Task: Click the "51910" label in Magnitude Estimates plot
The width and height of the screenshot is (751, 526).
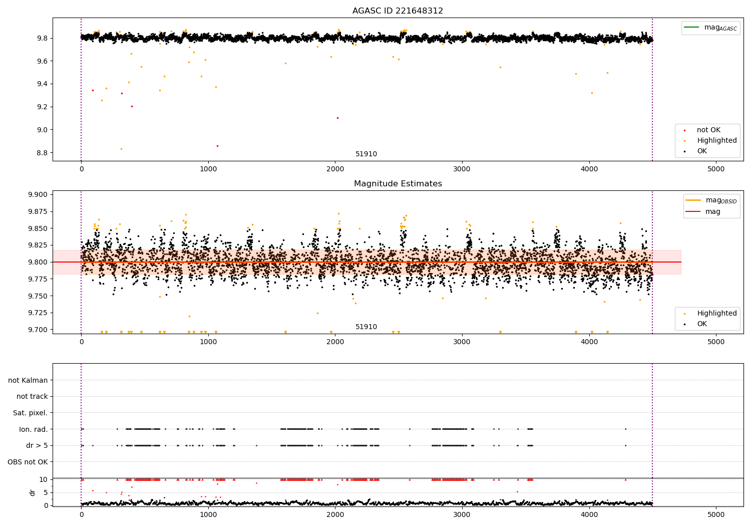Action: pyautogui.click(x=366, y=327)
